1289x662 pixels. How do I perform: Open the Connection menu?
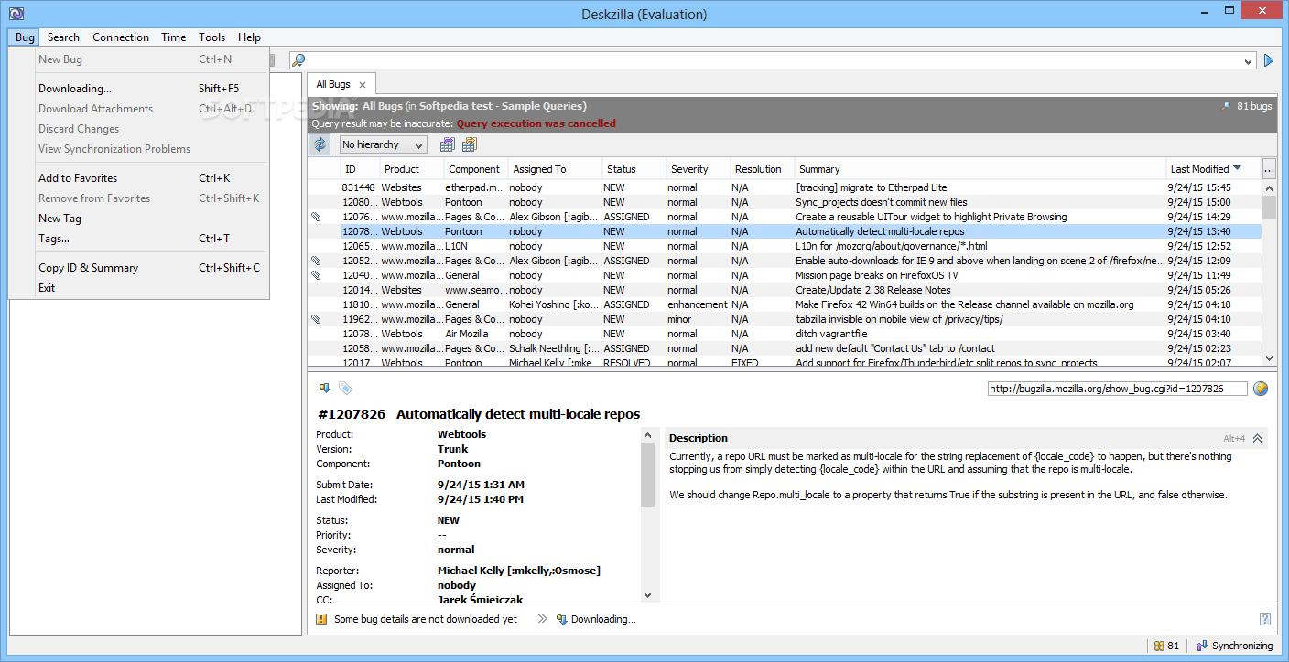(121, 37)
